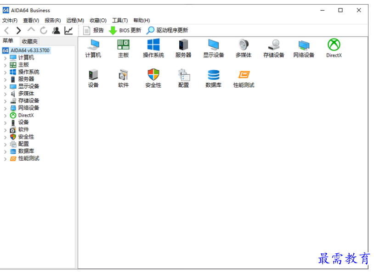
Task: Click the up-level arrow in toolbar
Action: tap(31, 30)
